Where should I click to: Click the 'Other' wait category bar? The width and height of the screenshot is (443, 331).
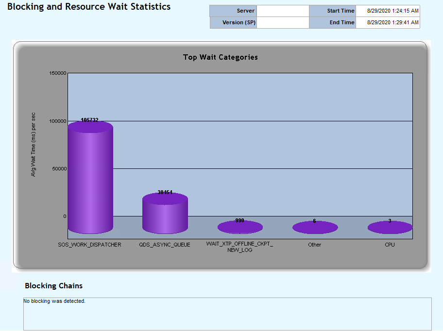tap(315, 226)
